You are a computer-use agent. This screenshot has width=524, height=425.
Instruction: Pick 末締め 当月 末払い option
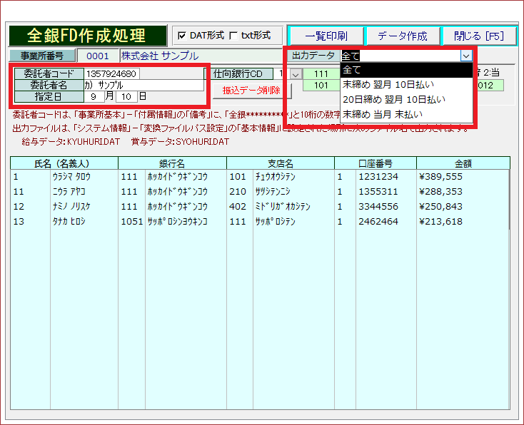(x=405, y=114)
